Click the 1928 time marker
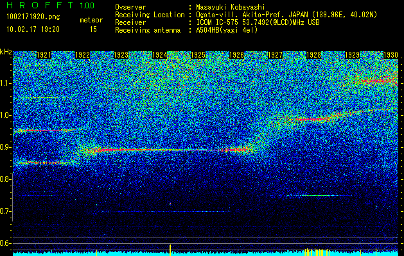Screen dimensions: 404x256 (314, 55)
